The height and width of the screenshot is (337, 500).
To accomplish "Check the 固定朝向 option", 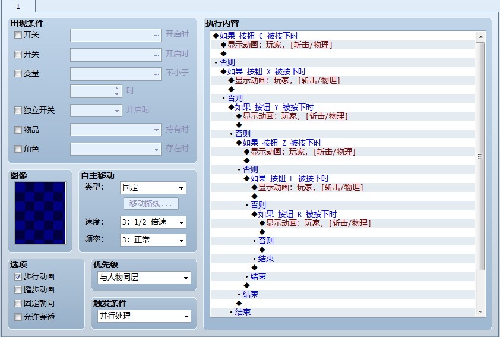I will pyautogui.click(x=18, y=304).
